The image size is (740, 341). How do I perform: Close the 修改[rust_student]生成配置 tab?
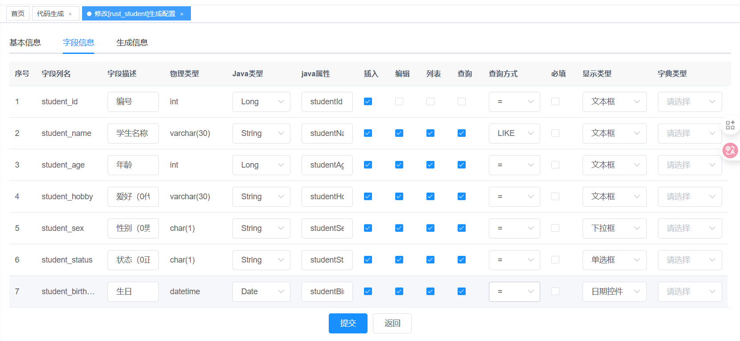tap(182, 14)
